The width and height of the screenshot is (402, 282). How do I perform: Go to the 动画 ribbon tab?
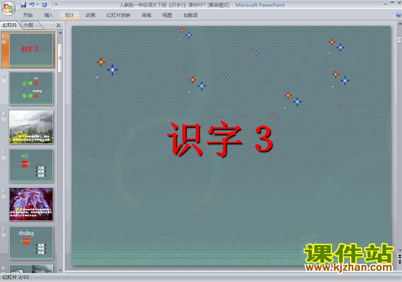tap(90, 15)
